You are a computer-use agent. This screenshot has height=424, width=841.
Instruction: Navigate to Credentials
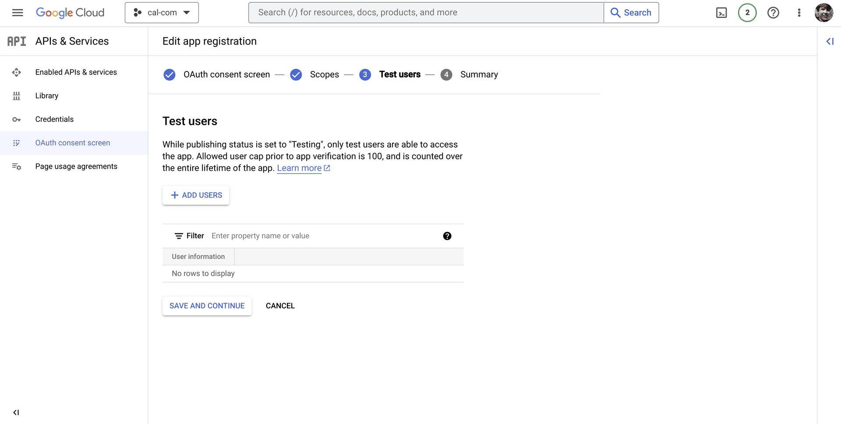pyautogui.click(x=54, y=119)
